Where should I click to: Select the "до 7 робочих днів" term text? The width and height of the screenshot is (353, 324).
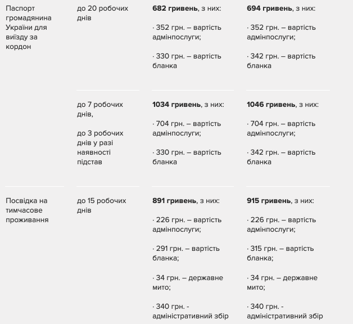point(99,109)
